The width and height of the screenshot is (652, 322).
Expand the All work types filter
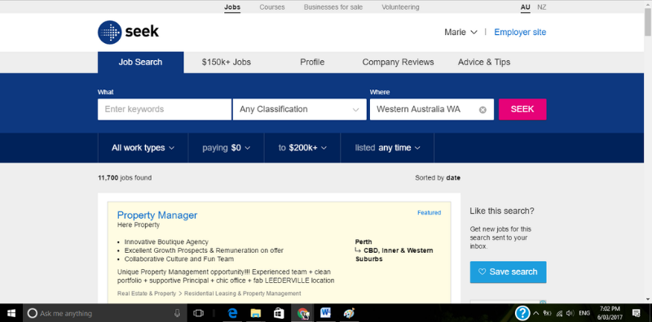pyautogui.click(x=143, y=148)
